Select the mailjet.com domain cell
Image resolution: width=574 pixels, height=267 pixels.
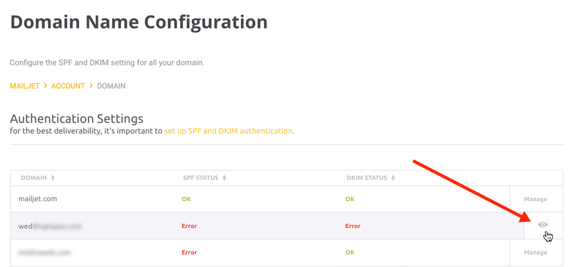point(38,199)
